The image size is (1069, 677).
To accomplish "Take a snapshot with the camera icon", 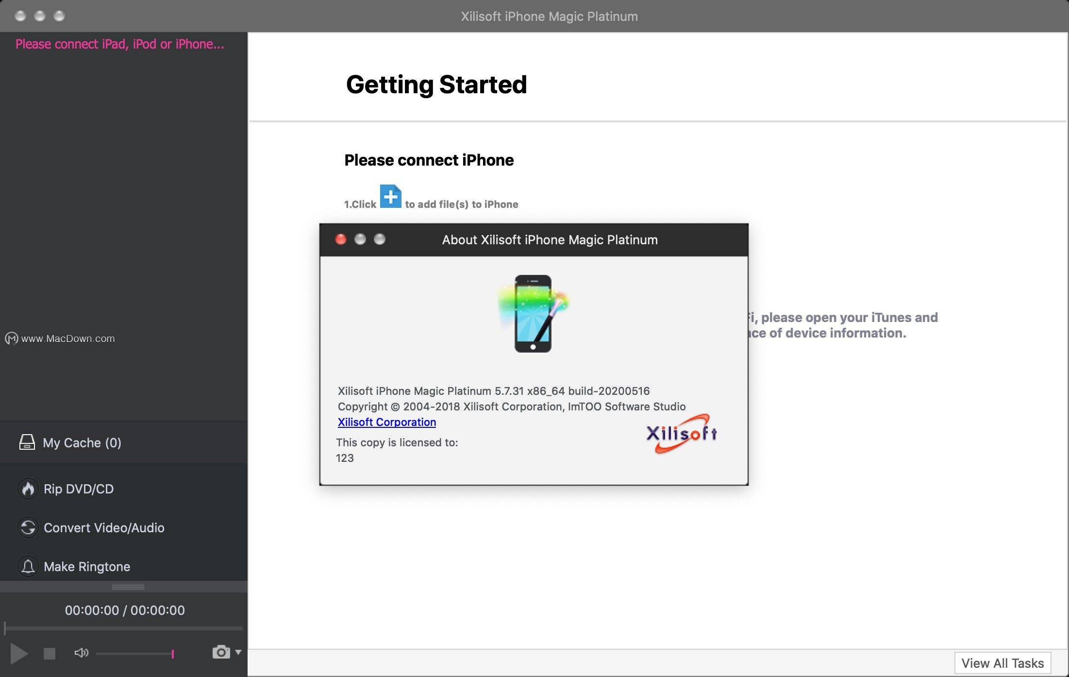I will pos(221,652).
